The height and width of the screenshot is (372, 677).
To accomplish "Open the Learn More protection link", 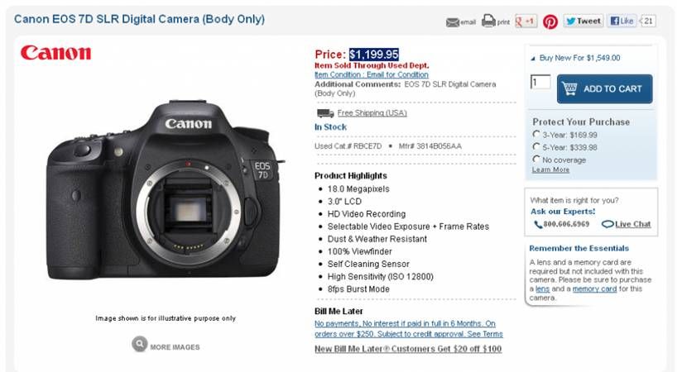I will pos(550,169).
